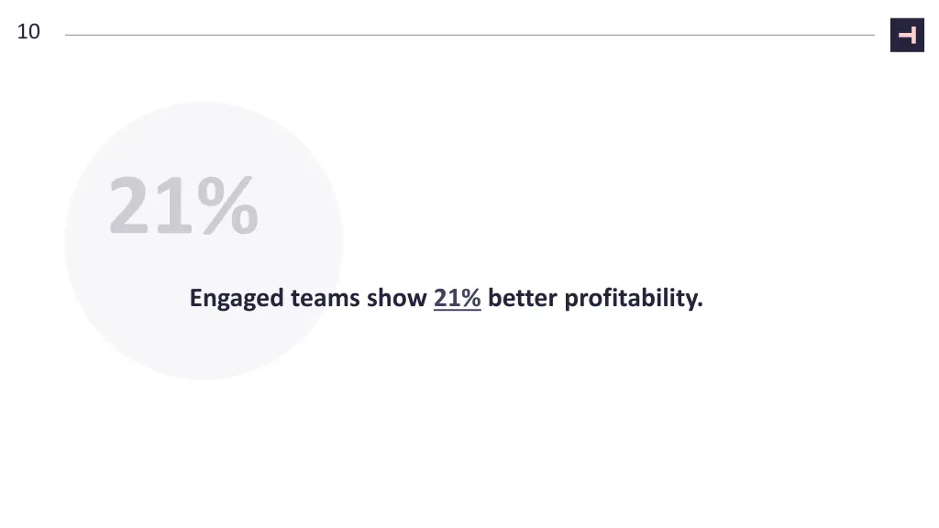Select the word "Engaged" in the headline
This screenshot has height=528, width=939.
point(237,299)
